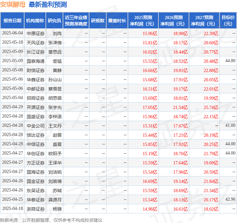
Task: Click the 报告日期 column header
Action: coord(12,21)
